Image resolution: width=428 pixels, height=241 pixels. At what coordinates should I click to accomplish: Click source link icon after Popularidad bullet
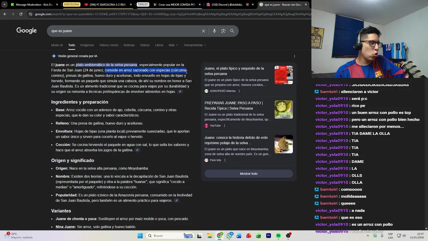[177, 200]
